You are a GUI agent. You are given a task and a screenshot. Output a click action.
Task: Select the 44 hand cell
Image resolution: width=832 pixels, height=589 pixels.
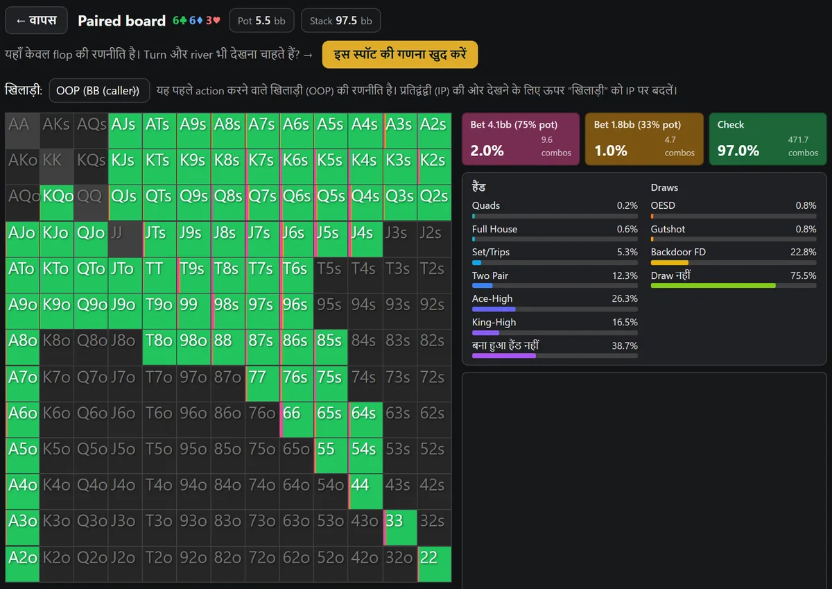point(365,491)
